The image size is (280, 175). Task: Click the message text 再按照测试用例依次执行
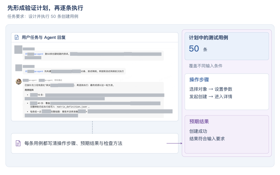[111, 71]
